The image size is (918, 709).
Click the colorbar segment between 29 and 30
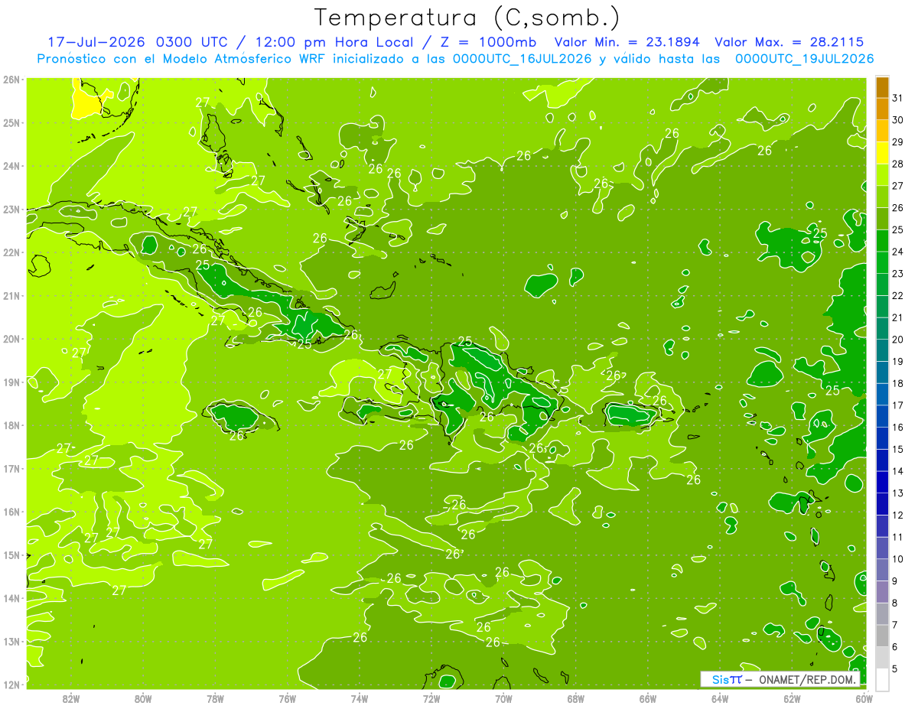click(882, 131)
